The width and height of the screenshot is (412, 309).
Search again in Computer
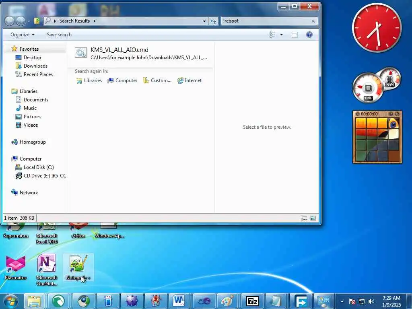122,80
